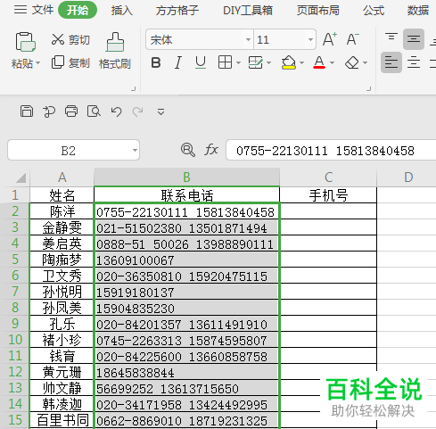The height and width of the screenshot is (429, 436).
Task: Click the 手机号 header cell
Action: 328,195
